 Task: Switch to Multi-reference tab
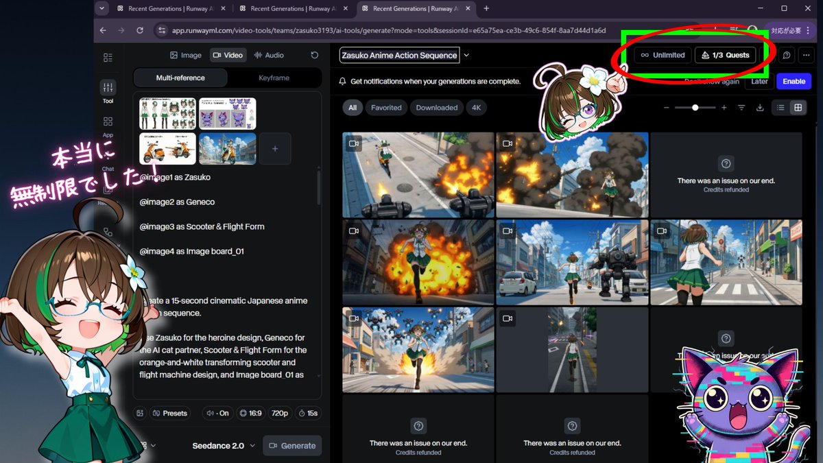pos(180,78)
